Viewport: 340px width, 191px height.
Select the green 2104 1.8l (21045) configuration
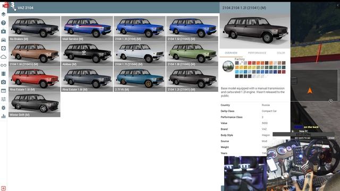pyautogui.click(x=192, y=54)
